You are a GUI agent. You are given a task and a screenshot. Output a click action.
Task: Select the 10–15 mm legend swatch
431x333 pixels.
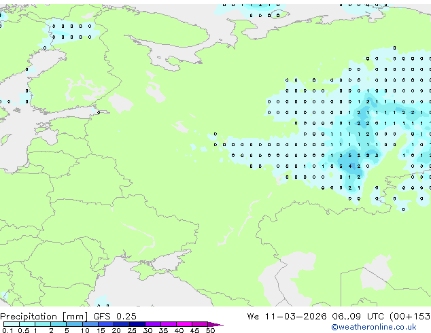click(x=90, y=324)
